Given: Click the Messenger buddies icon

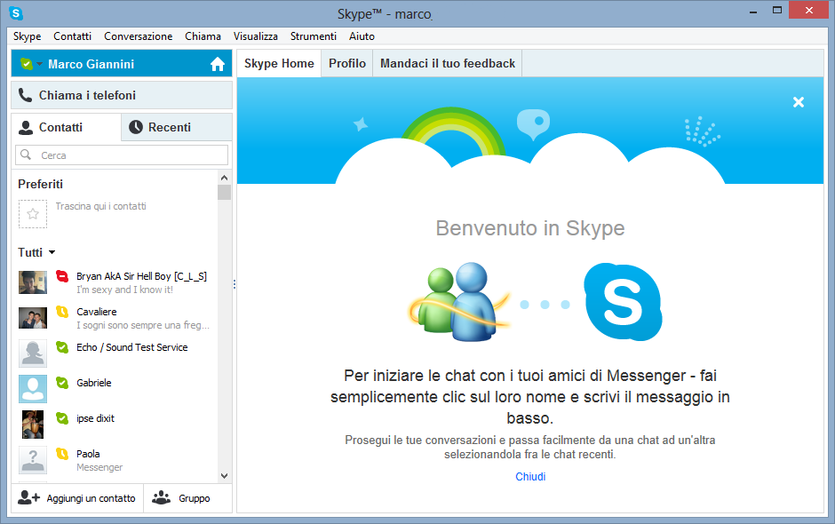Looking at the screenshot, I should tap(459, 302).
